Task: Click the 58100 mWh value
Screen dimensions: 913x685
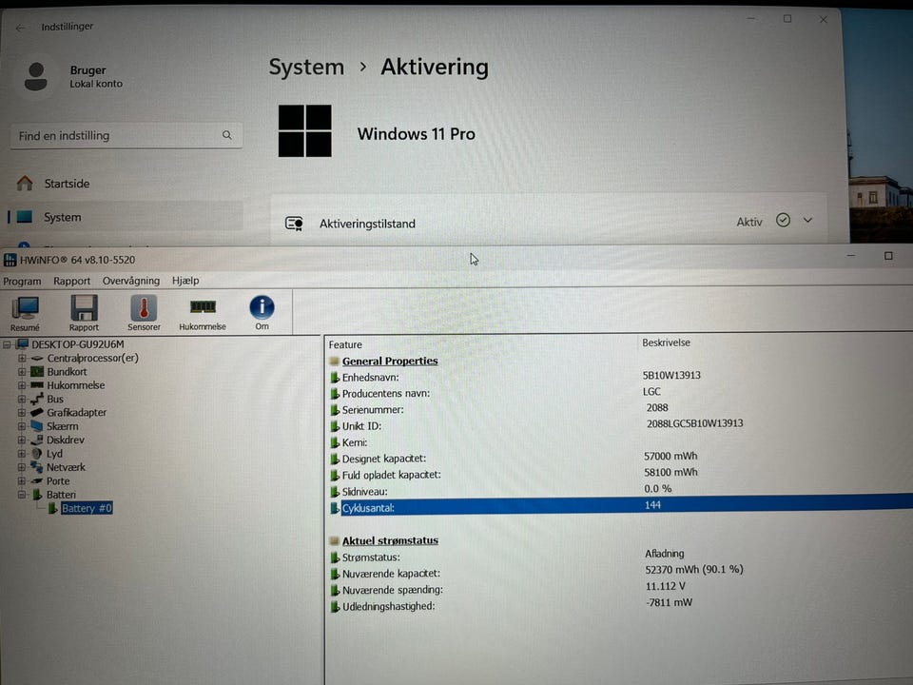Action: [670, 472]
